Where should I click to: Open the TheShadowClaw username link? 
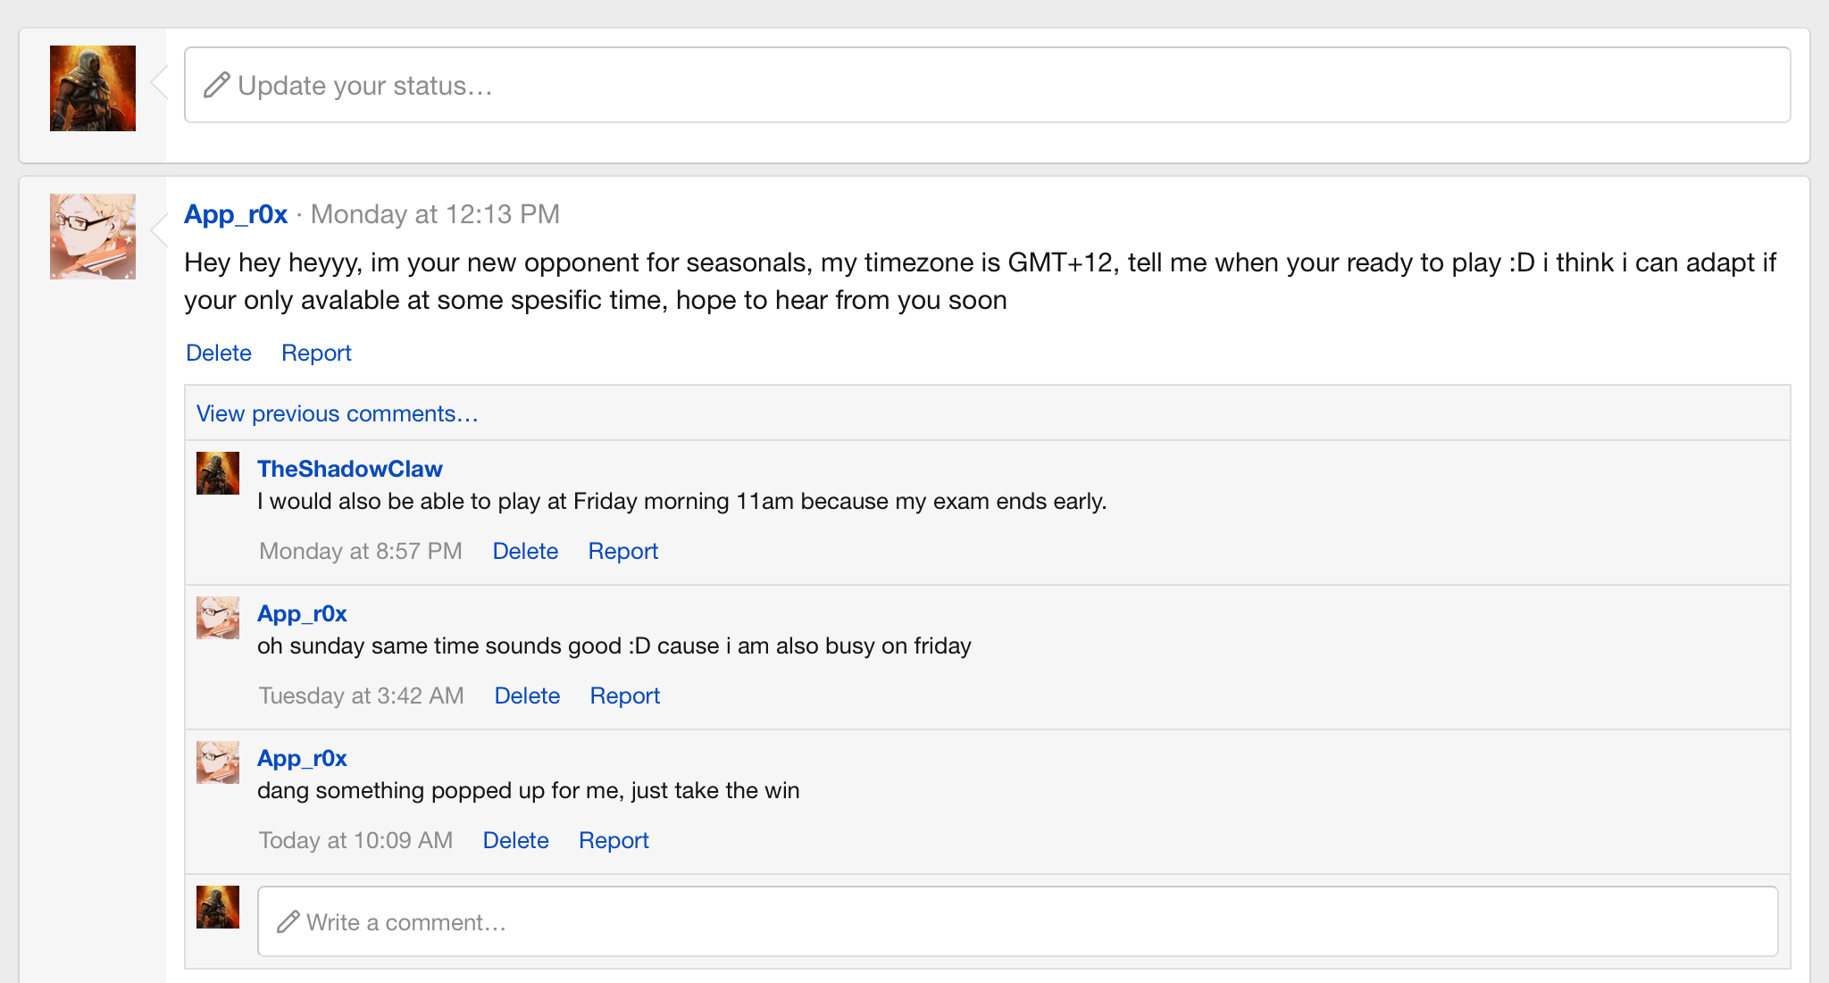pyautogui.click(x=350, y=469)
